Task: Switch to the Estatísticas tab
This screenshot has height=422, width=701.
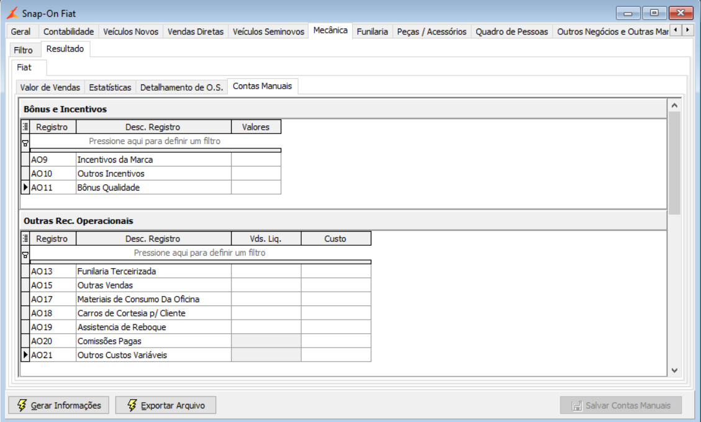Action: click(x=110, y=87)
